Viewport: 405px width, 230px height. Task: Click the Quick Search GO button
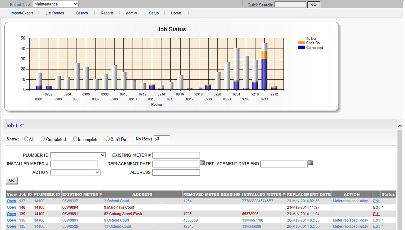313,5
